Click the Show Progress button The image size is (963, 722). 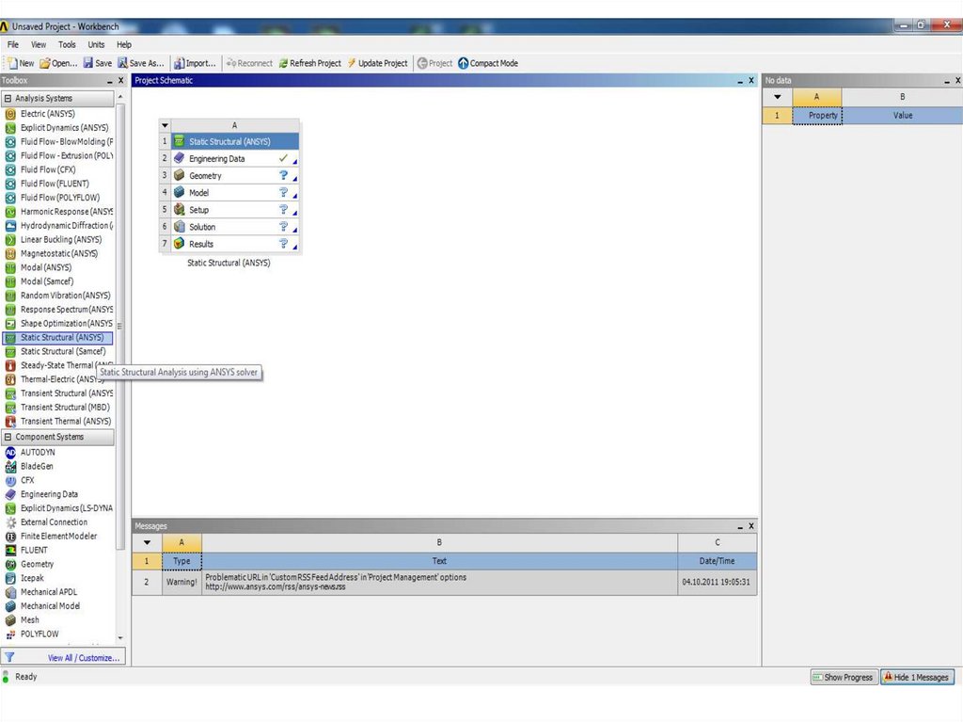point(843,677)
